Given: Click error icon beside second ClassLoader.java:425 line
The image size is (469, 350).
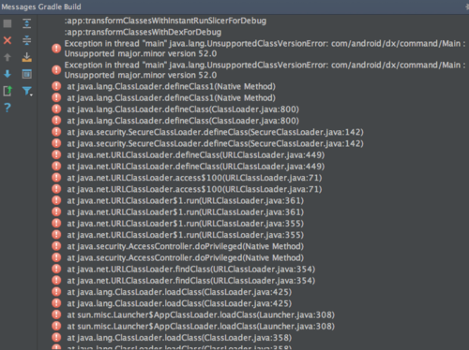Looking at the screenshot, I should [x=56, y=303].
